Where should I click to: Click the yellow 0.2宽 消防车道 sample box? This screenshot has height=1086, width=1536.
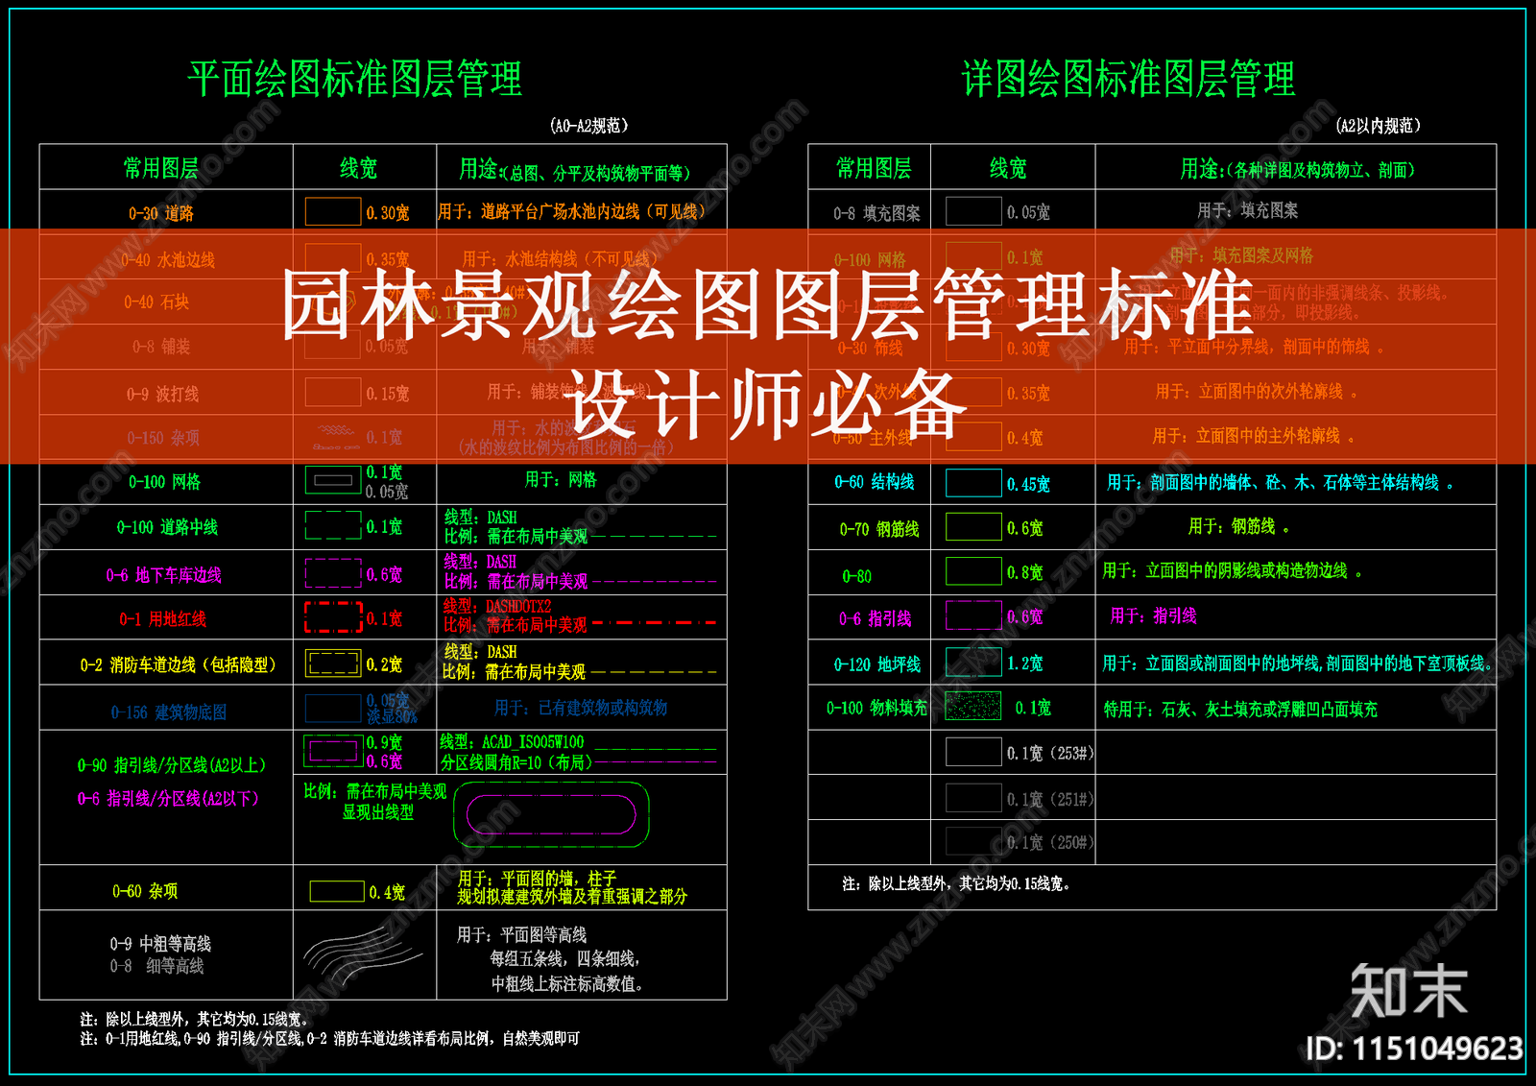[x=333, y=663]
